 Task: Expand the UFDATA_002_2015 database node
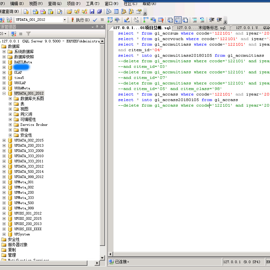pyautogui.click(x=4, y=140)
